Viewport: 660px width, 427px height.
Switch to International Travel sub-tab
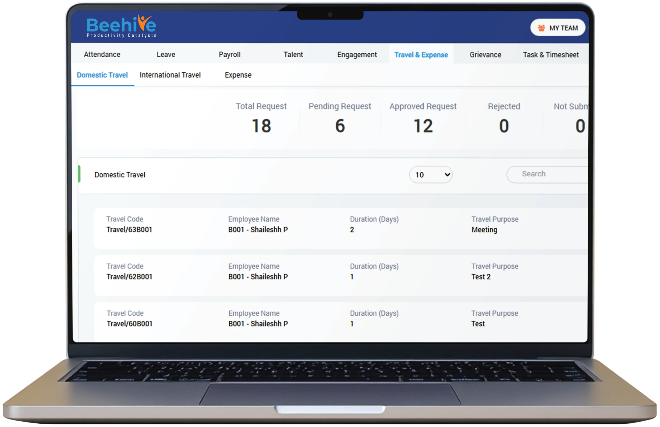pos(170,75)
